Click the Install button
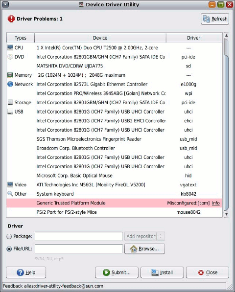Screen dimensions: 235x292 [162, 272]
